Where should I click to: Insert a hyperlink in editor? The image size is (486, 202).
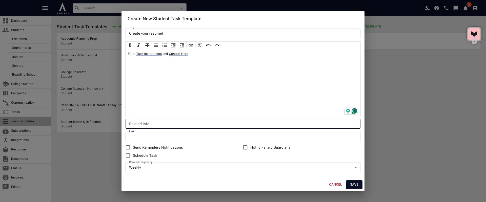tap(191, 45)
